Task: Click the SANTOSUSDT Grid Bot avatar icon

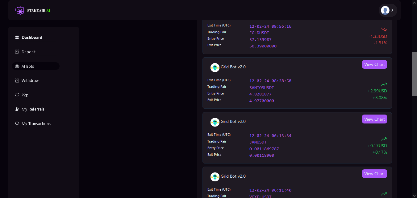Action: [x=215, y=67]
